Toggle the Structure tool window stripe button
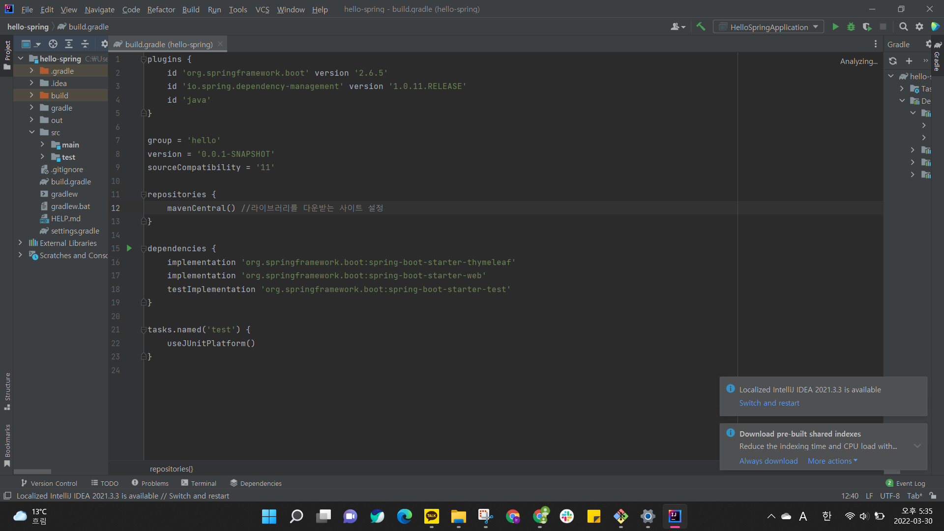 point(7,391)
